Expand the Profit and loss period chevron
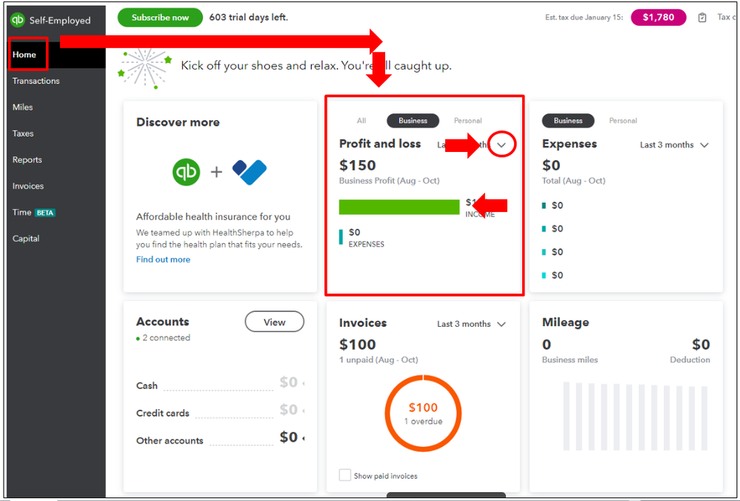This screenshot has width=740, height=501. [x=501, y=145]
